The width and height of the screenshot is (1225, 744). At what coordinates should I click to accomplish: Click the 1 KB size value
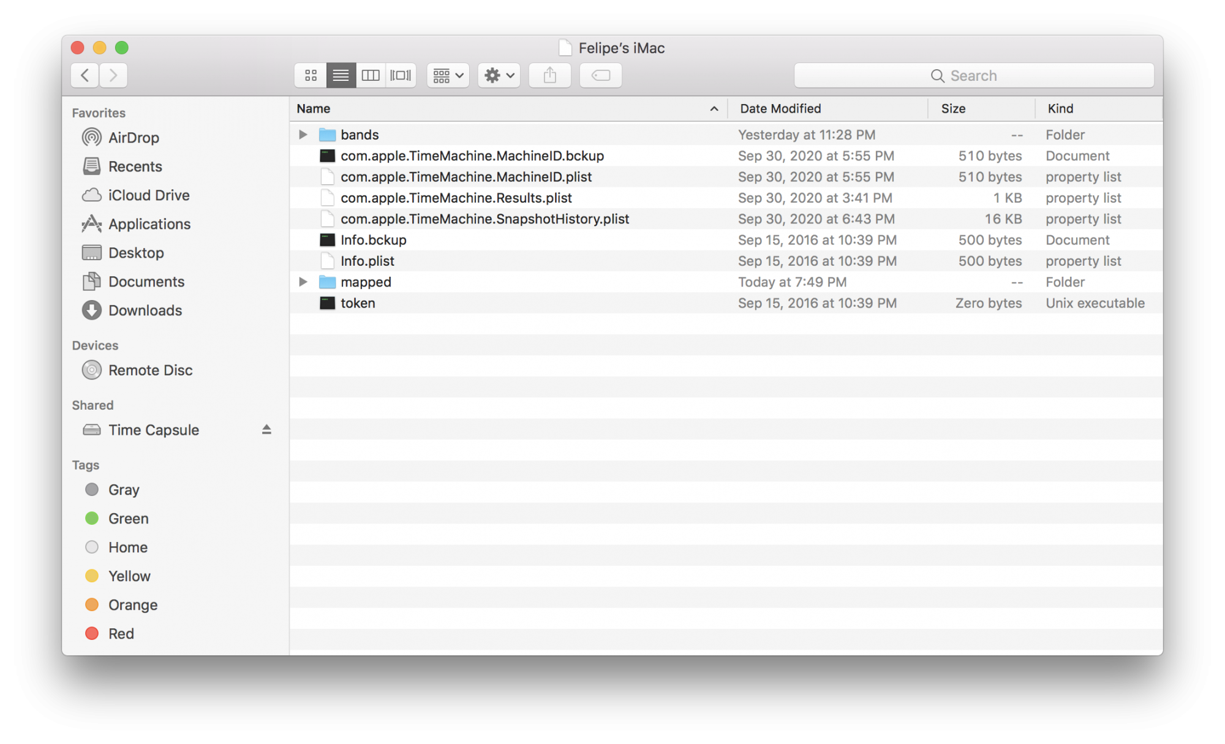(x=1008, y=198)
